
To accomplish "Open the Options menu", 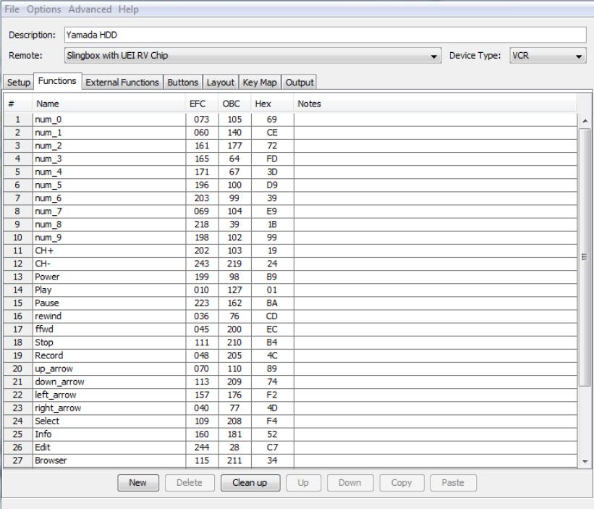I will (x=43, y=9).
